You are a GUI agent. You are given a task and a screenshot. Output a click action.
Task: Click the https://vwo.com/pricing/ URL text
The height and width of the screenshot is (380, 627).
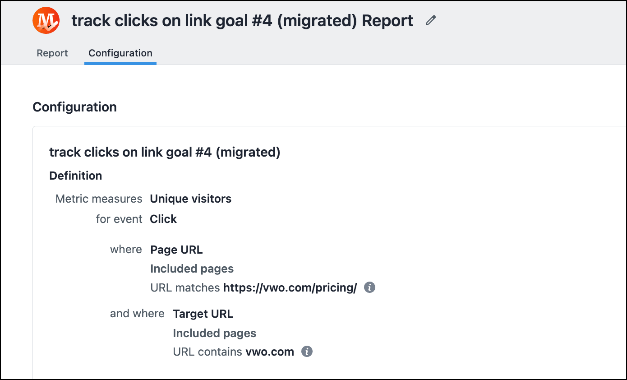290,287
